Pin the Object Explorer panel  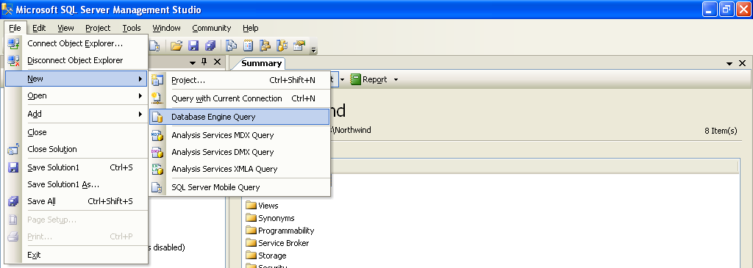point(204,62)
